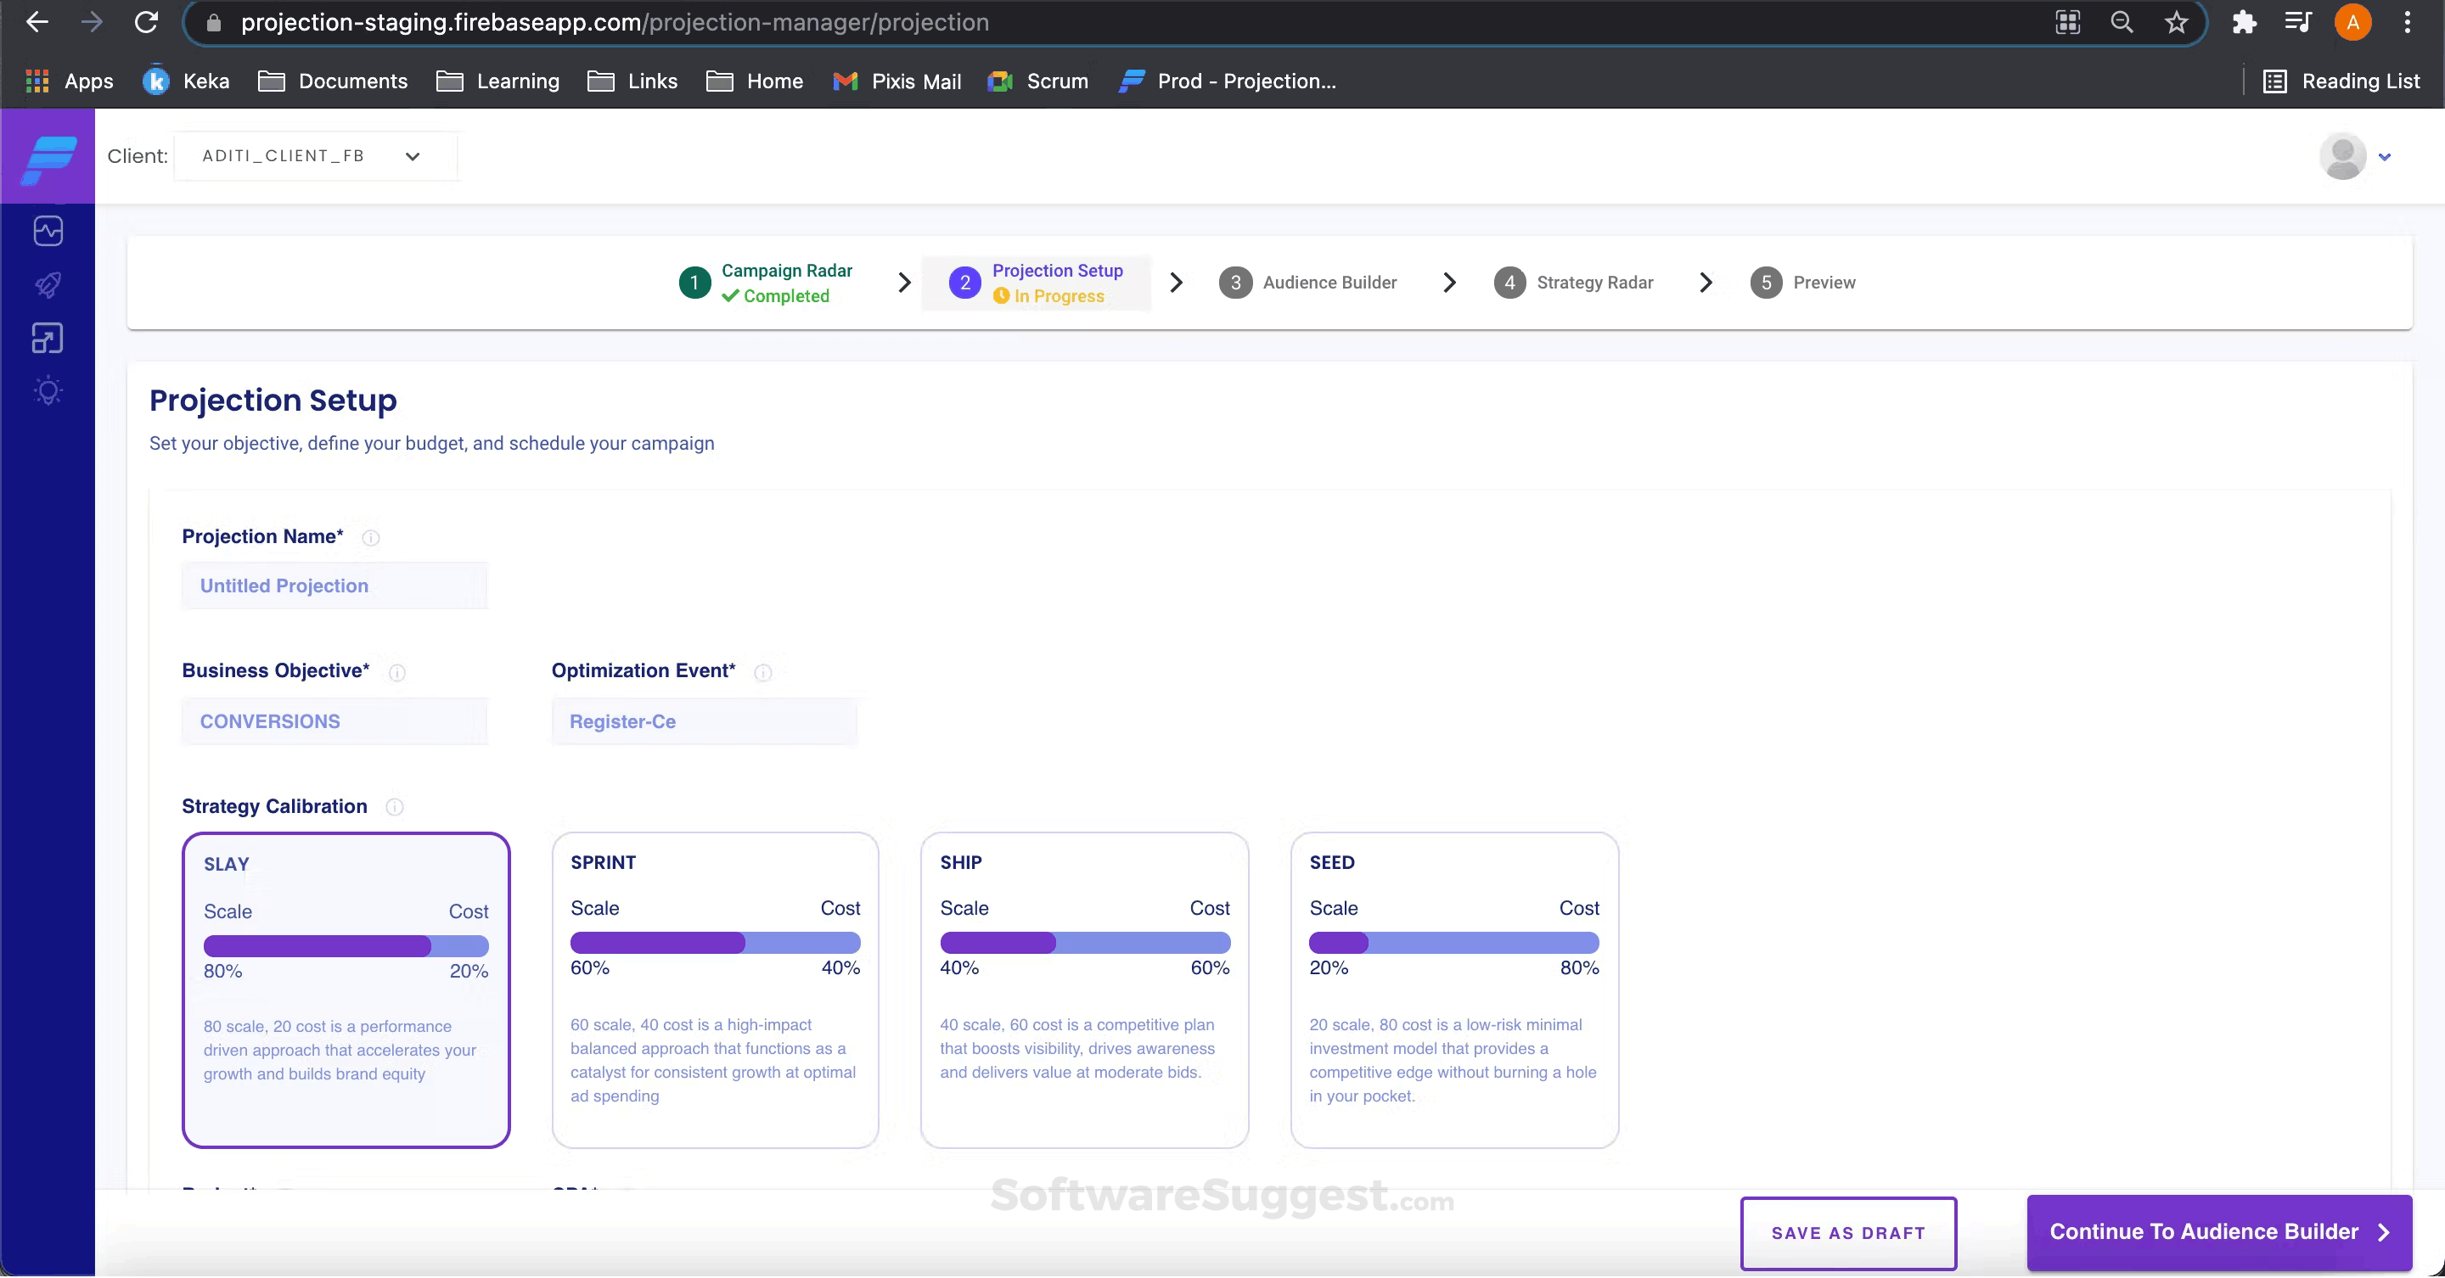The width and height of the screenshot is (2445, 1278).
Task: Open the Apps grid in bookmarks bar
Action: coord(70,81)
